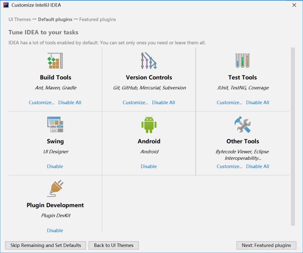Click the Swing UI Designer icon
The height and width of the screenshot is (253, 303).
pyautogui.click(x=55, y=125)
